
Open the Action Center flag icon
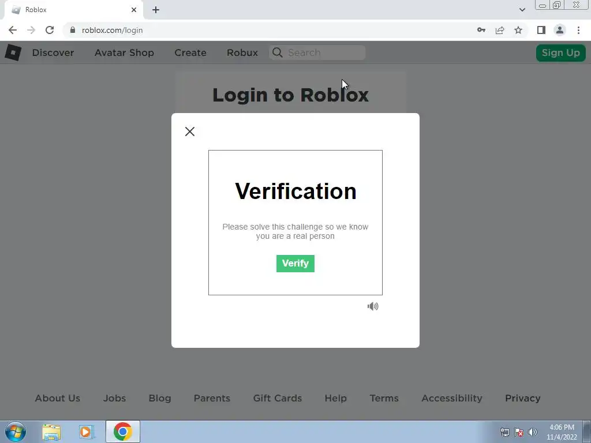tap(519, 432)
